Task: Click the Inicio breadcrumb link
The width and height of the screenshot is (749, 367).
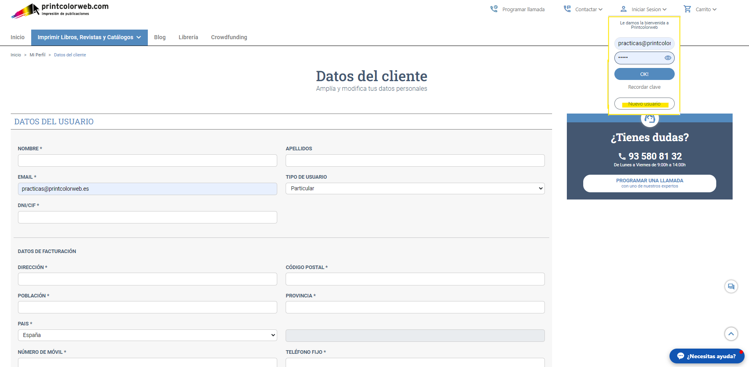Action: tap(16, 55)
